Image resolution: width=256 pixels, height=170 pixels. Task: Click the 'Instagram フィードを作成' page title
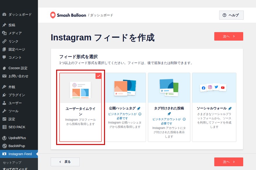(x=103, y=37)
